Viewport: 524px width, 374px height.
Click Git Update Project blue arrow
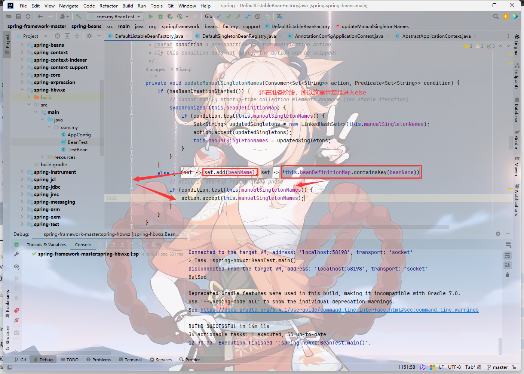pyautogui.click(x=219, y=16)
